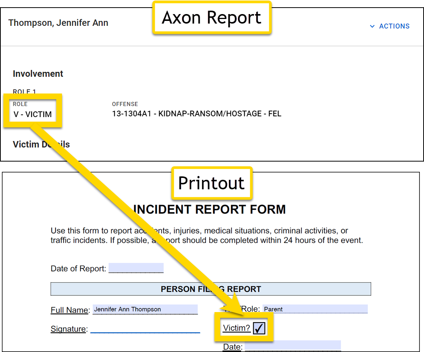Click the 13-1304A1 KIDNAP-RANSOM offense text

196,114
